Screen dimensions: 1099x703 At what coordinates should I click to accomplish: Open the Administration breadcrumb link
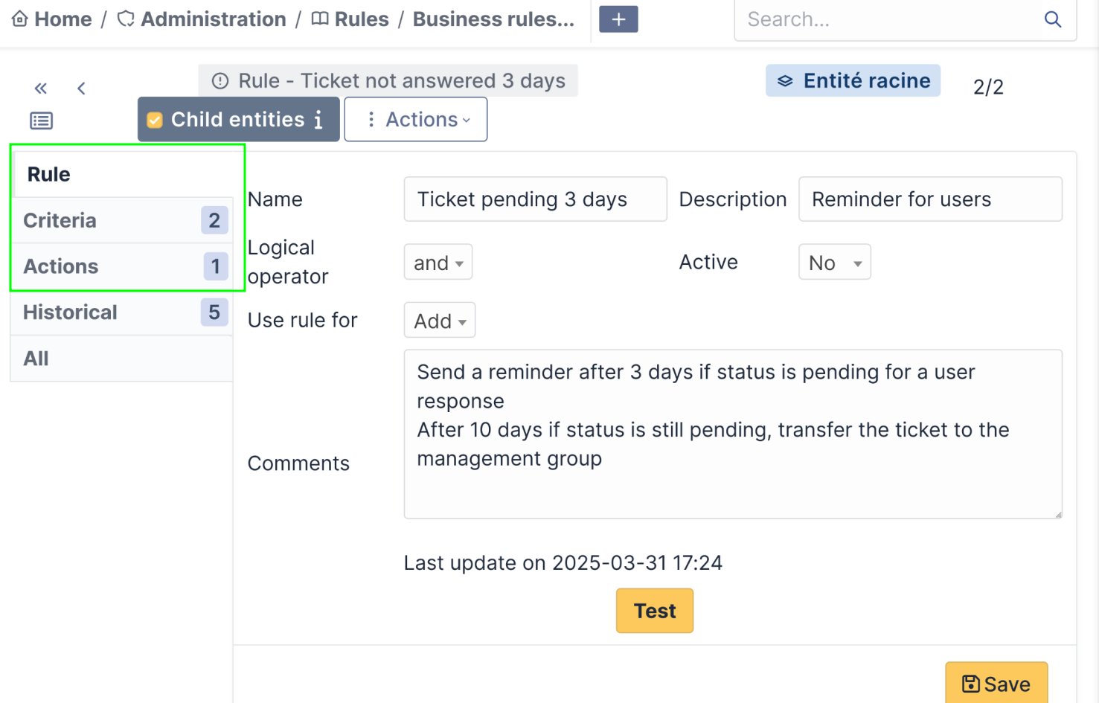[x=213, y=19]
